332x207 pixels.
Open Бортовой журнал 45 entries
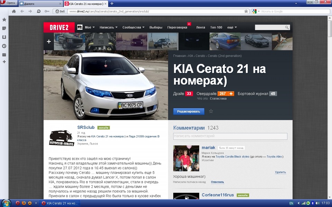tap(257, 93)
